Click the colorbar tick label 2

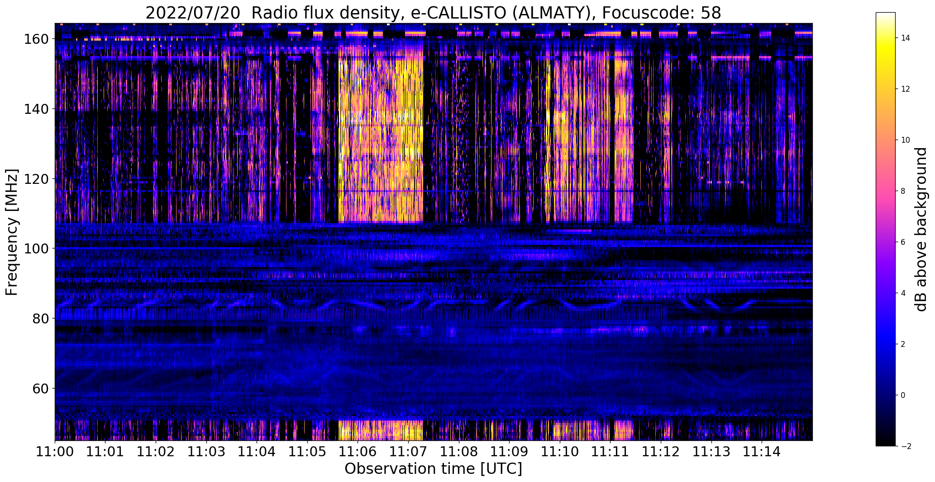point(903,344)
